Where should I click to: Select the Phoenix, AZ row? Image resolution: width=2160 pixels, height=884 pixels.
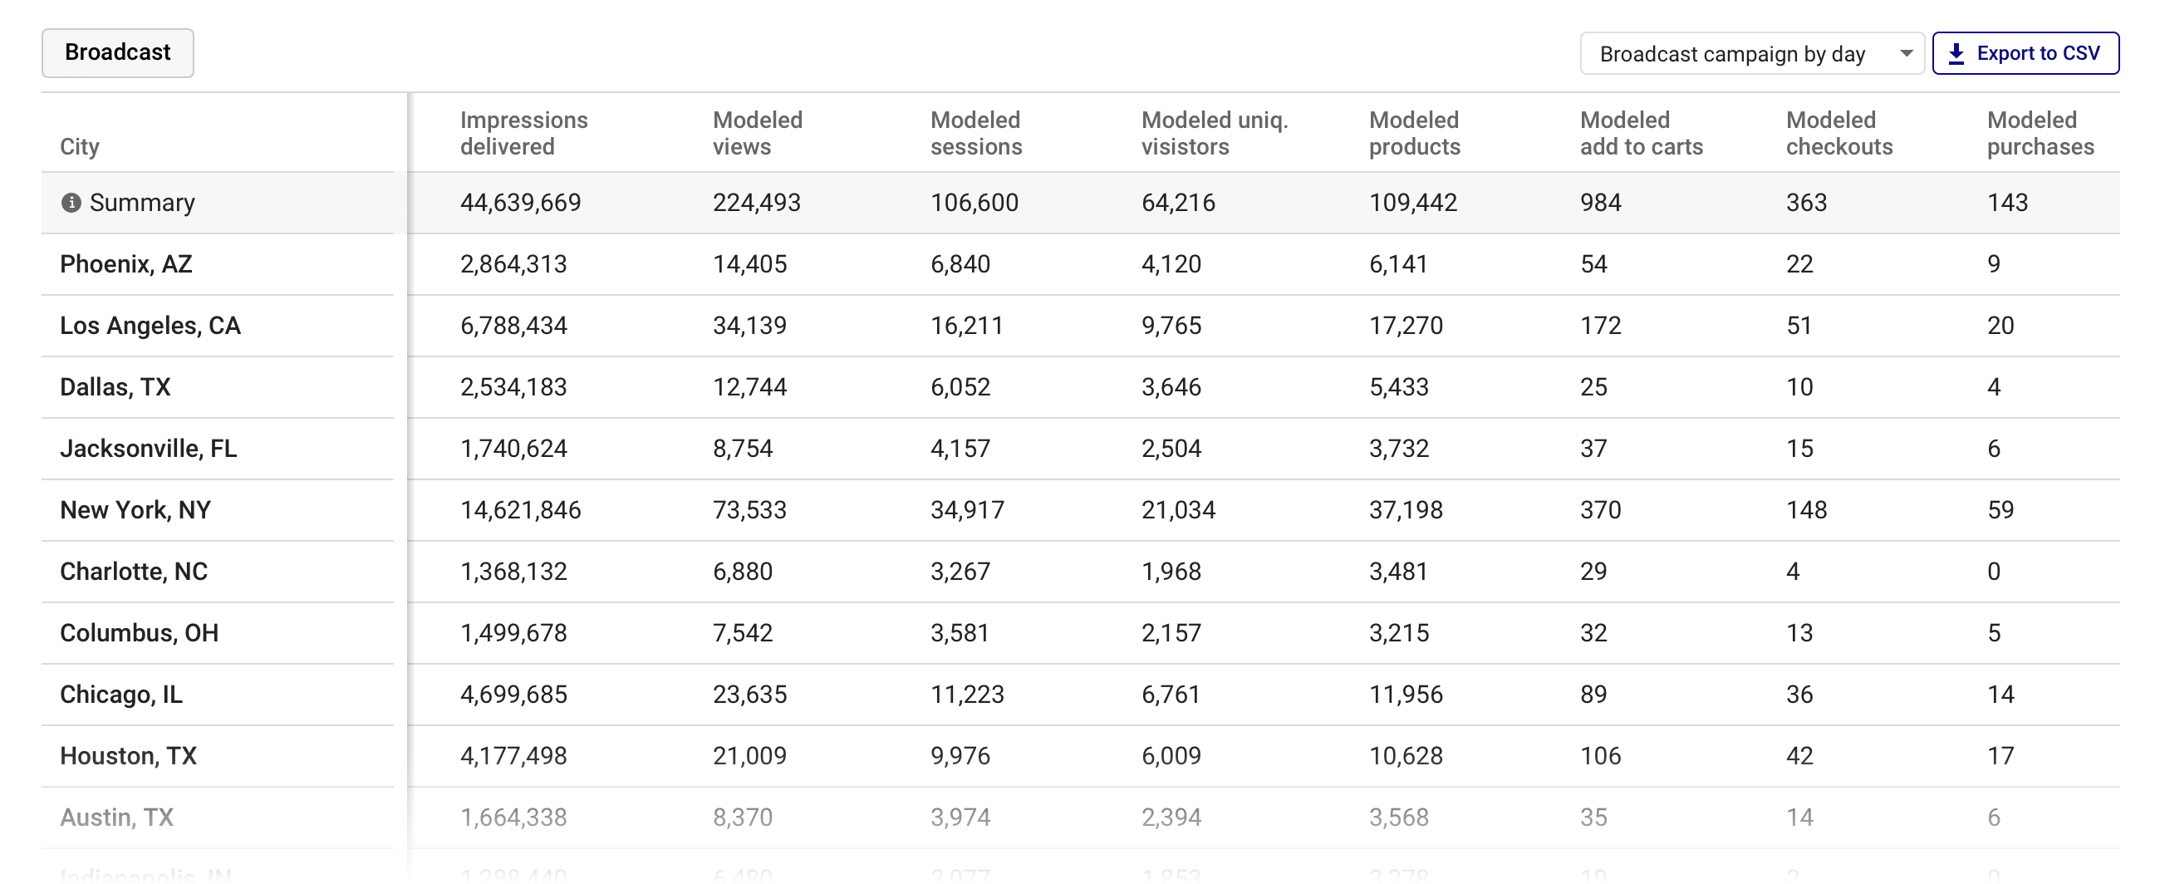pos(125,263)
